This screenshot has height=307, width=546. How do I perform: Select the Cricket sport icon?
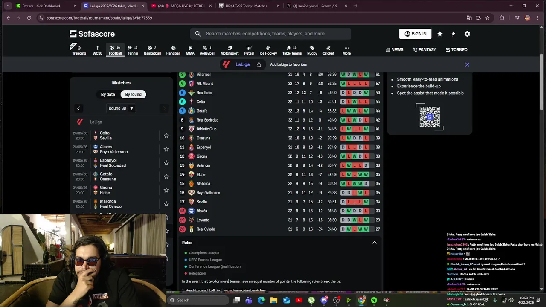[328, 50]
